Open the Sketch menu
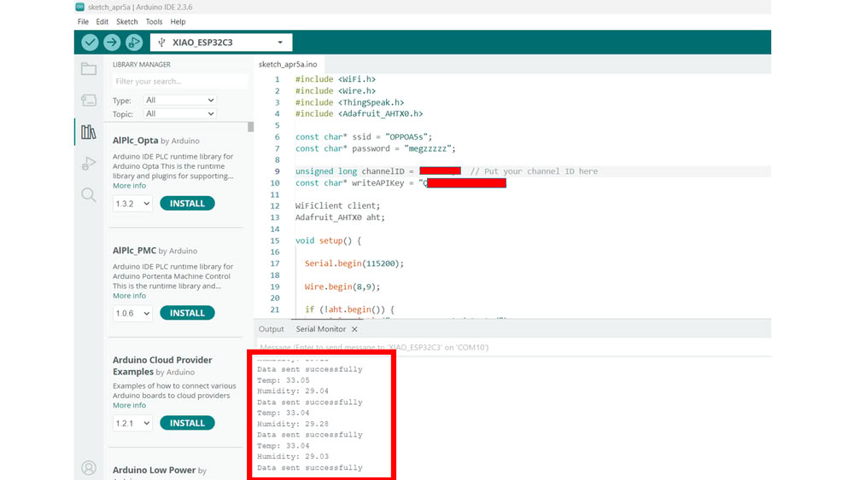The width and height of the screenshot is (854, 480). [127, 22]
